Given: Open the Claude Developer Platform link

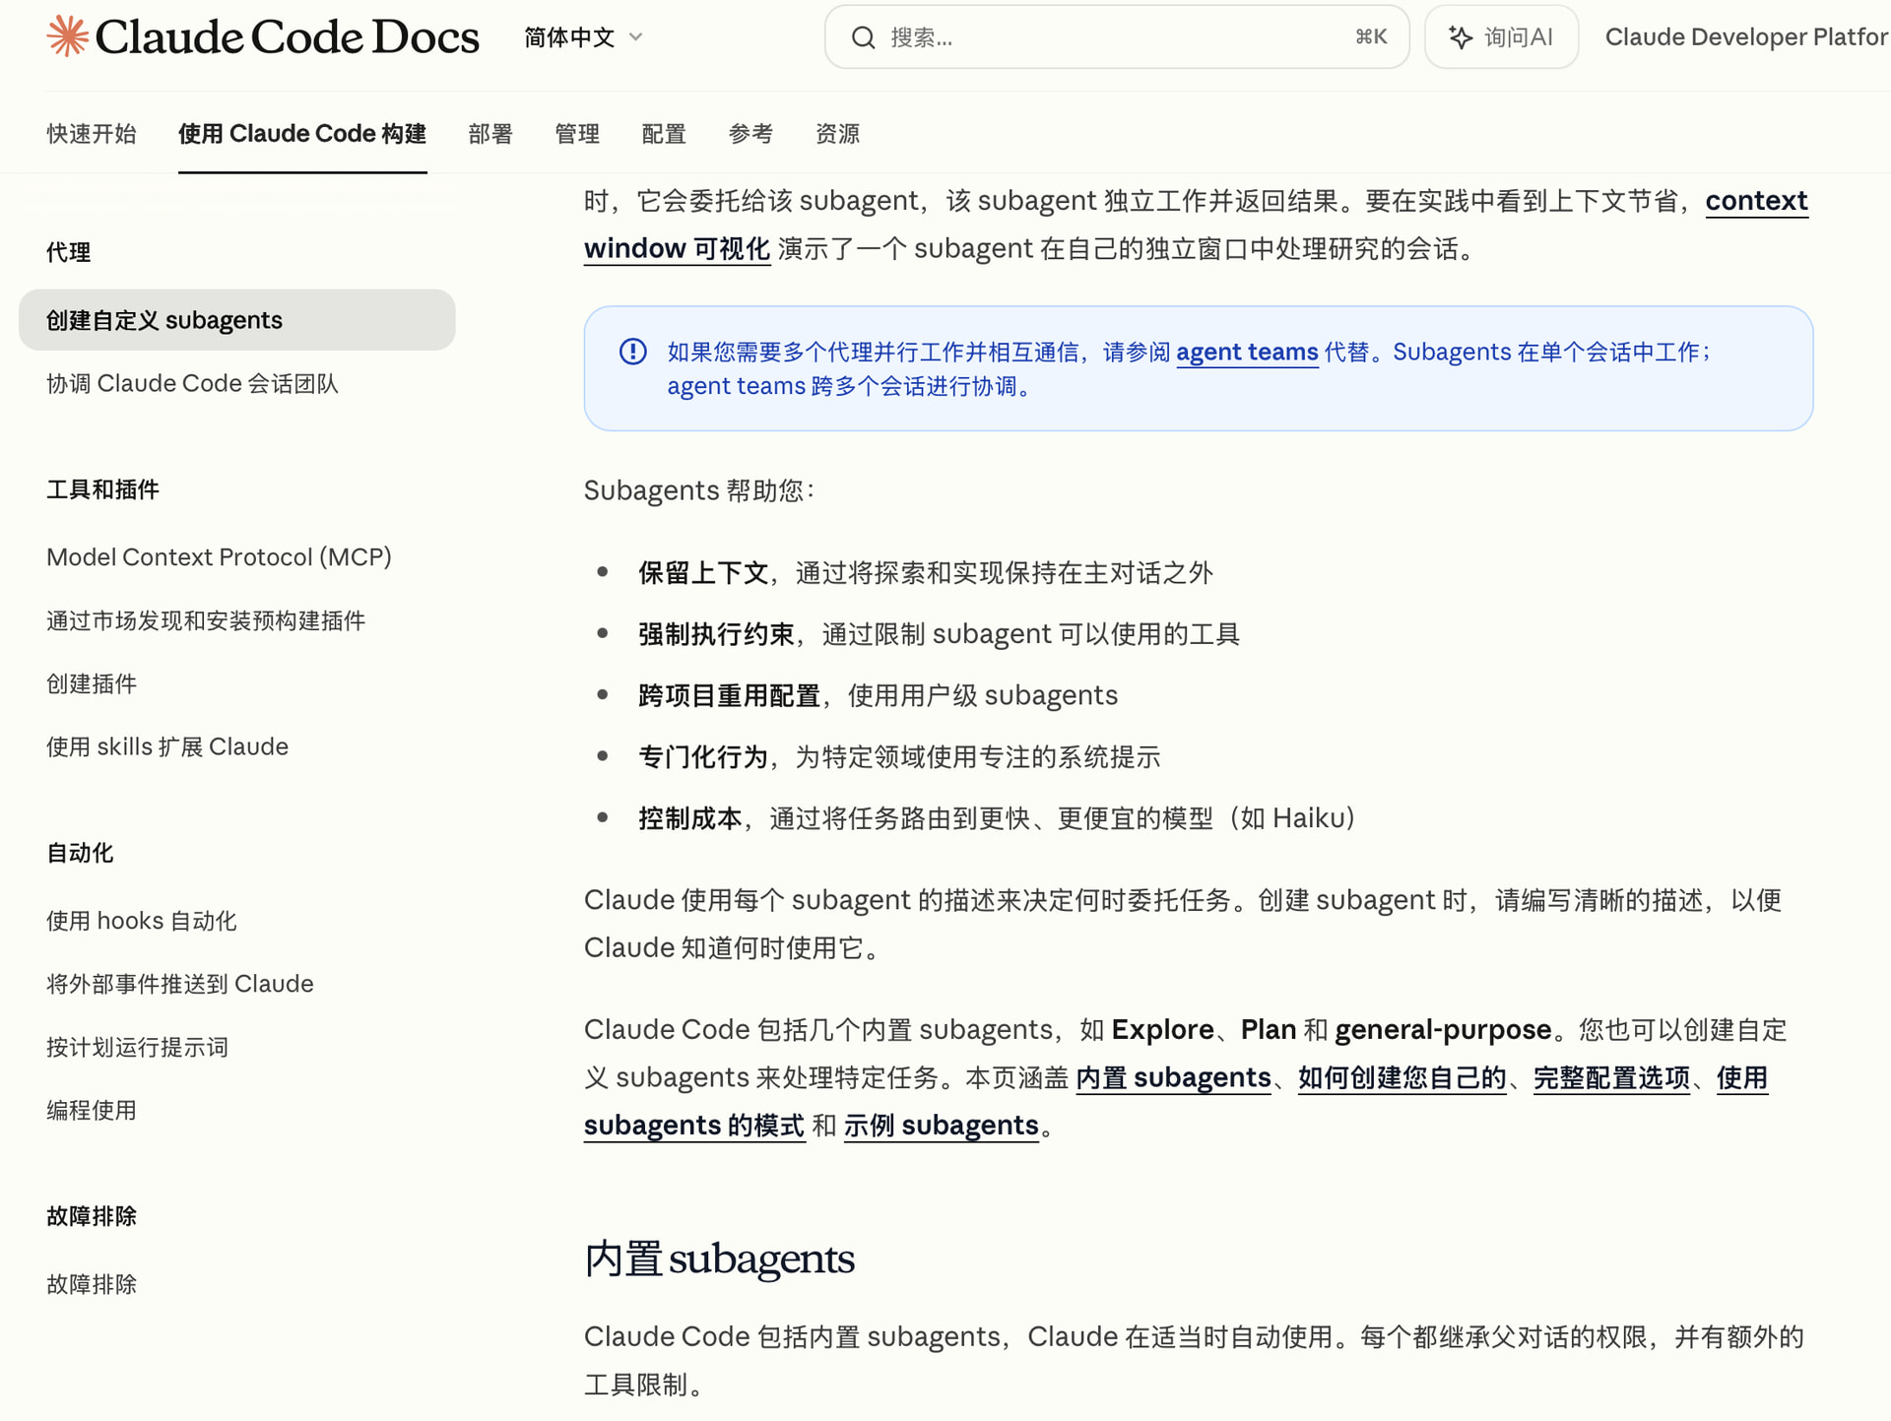Looking at the screenshot, I should tap(1747, 37).
